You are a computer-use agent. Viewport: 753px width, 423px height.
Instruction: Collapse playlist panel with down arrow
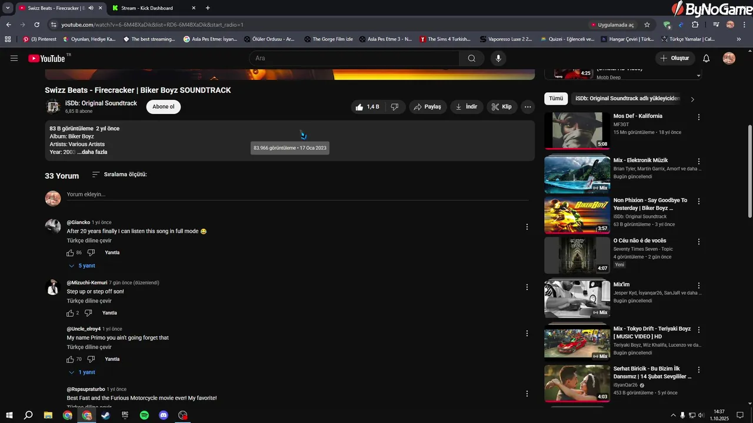pos(699,76)
